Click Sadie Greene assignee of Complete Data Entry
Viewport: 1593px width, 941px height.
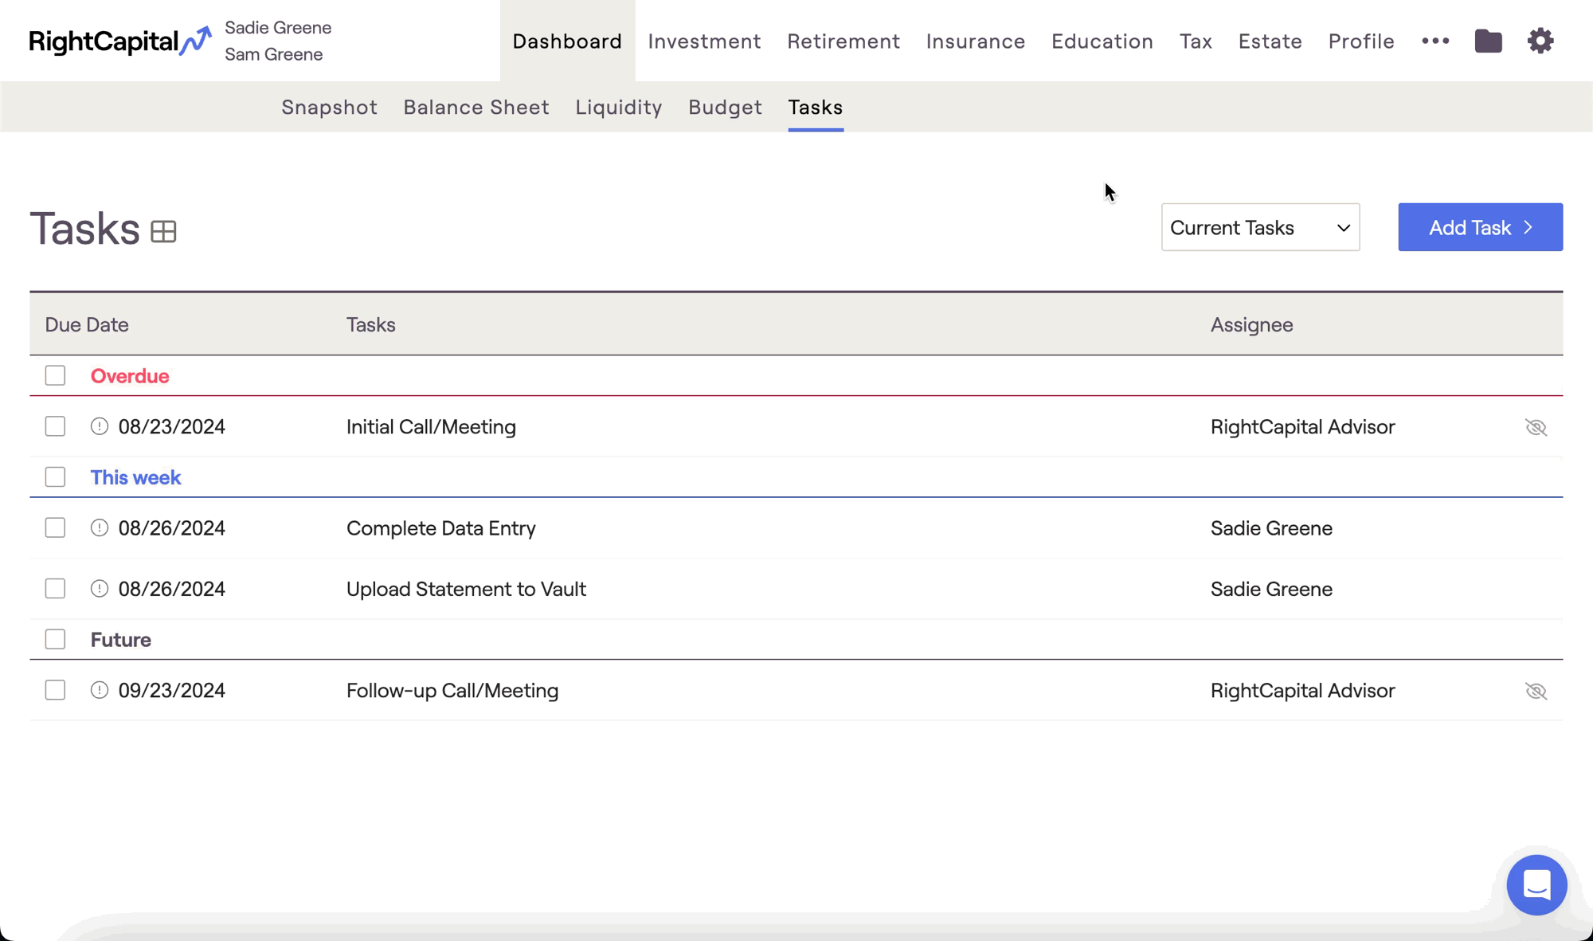click(1271, 527)
